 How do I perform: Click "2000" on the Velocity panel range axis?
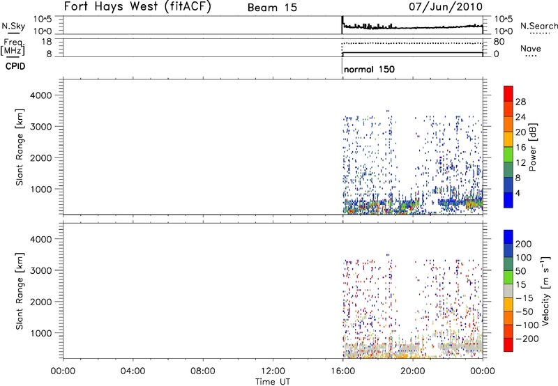pos(41,302)
